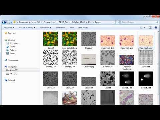Viewport: 160px width, 120px height.
Task: Click the Back navigation arrow
Action: pos(4,22)
